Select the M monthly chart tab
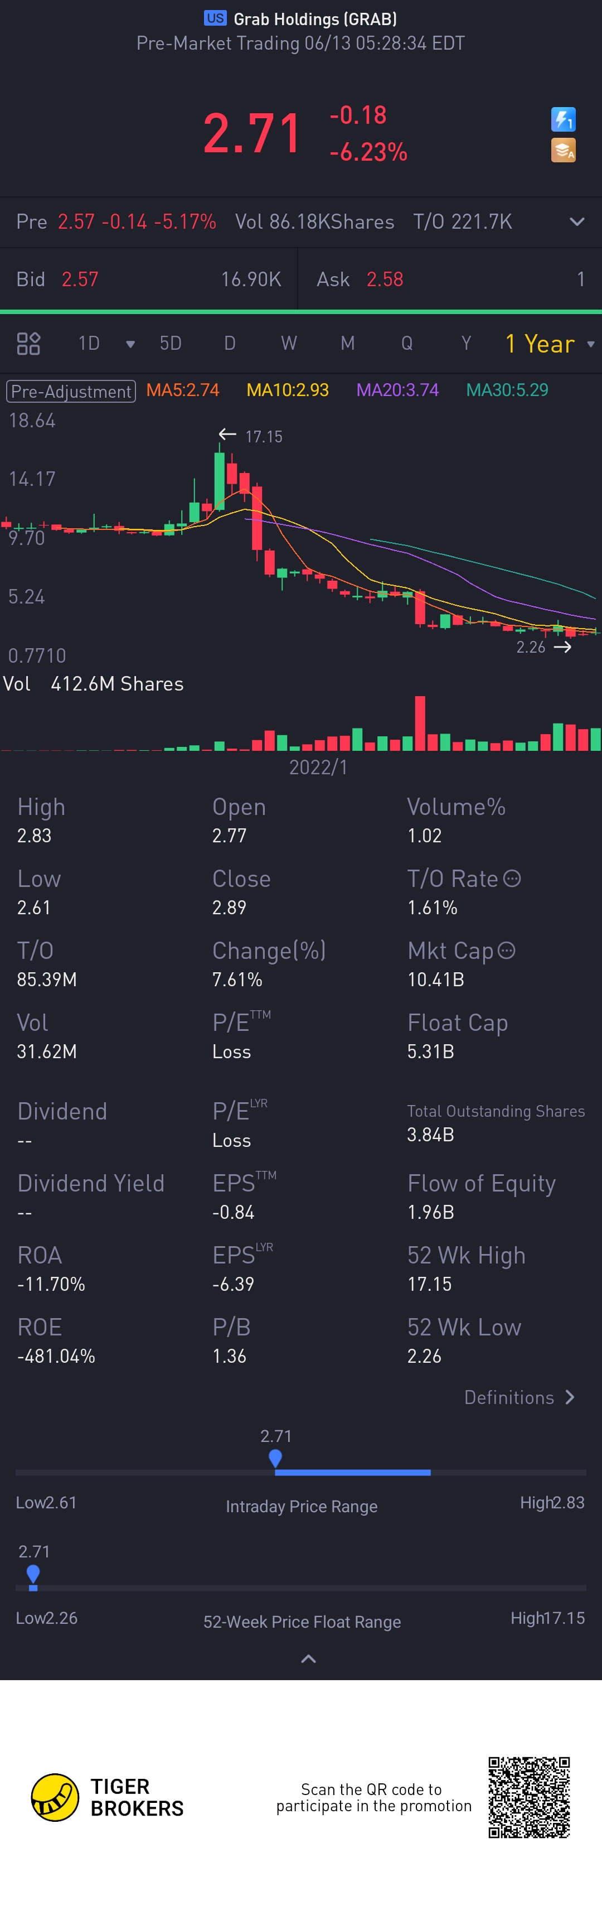 [x=347, y=344]
